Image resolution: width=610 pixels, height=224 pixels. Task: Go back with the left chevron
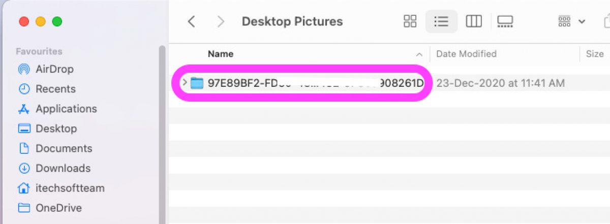(191, 21)
